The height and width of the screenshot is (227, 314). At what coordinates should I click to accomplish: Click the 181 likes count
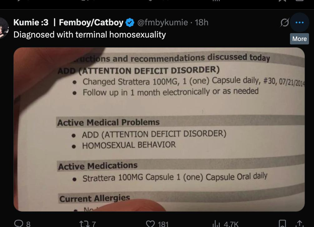click(163, 224)
